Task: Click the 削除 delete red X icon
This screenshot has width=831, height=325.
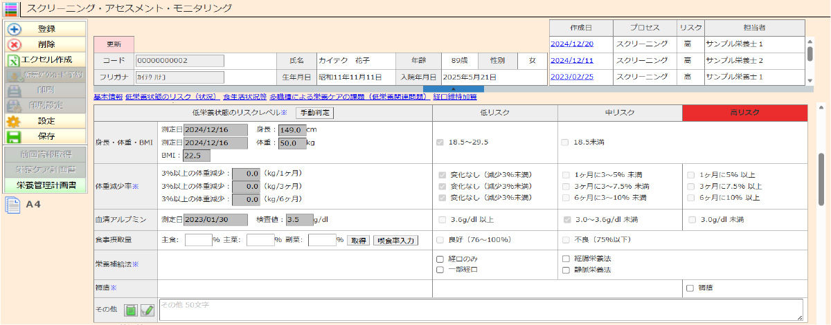Action: click(x=14, y=44)
